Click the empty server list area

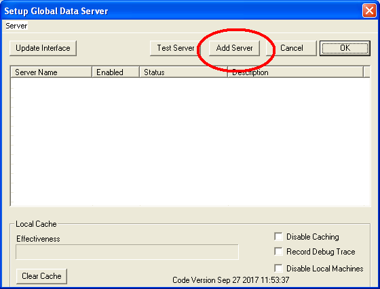coord(190,142)
